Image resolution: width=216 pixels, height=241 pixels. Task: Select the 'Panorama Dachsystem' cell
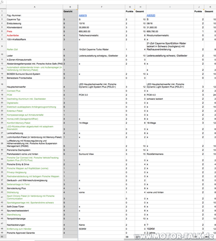(34, 150)
